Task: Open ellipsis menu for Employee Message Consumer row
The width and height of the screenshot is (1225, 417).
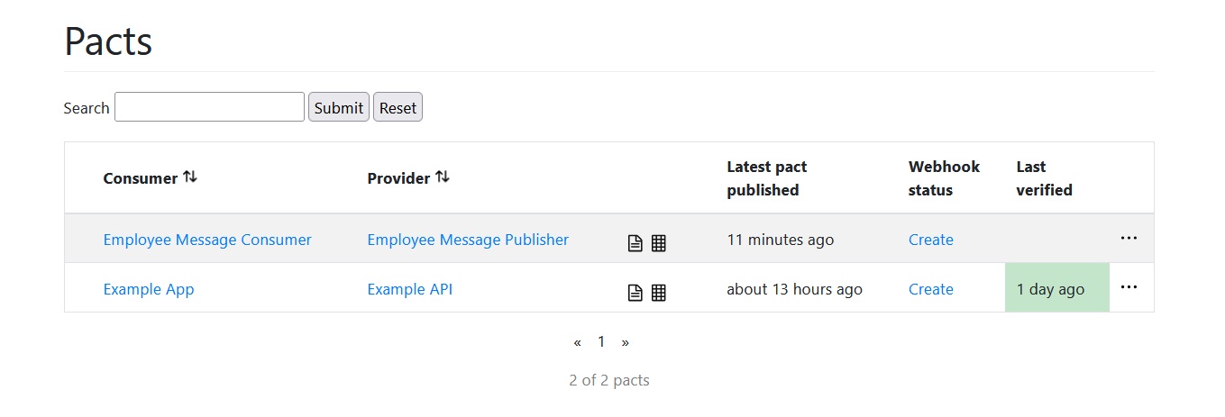Action: [1129, 239]
